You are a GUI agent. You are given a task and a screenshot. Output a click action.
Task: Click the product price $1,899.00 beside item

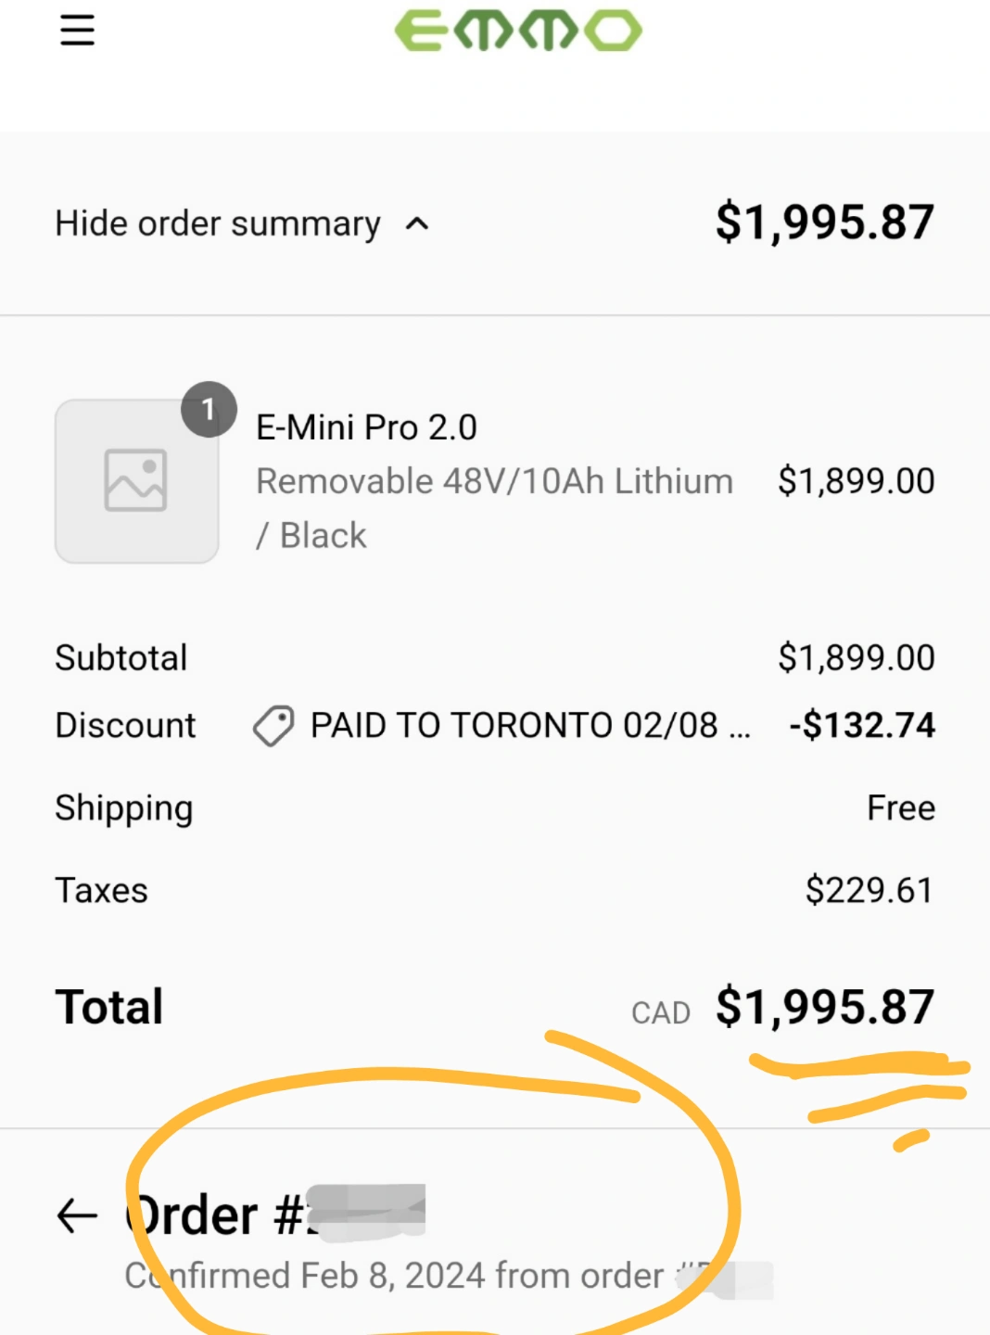(x=856, y=481)
